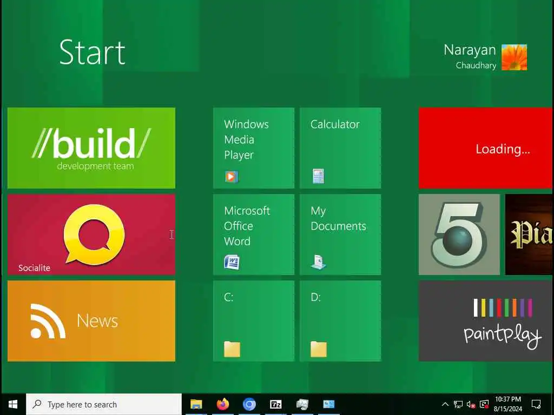Viewport: 554px width, 415px height.
Task: Open the News feed tile
Action: [x=91, y=321]
